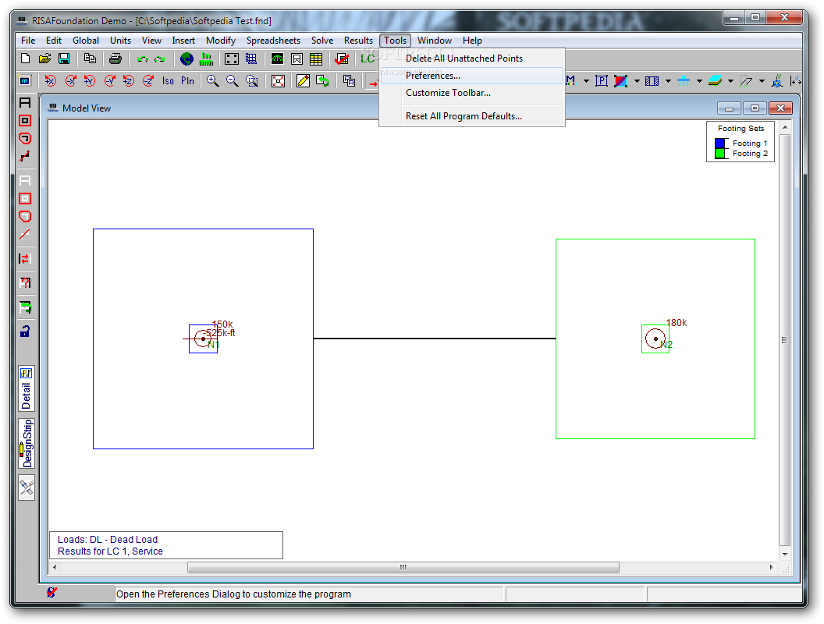
Task: Open the Solve menu
Action: coord(322,41)
